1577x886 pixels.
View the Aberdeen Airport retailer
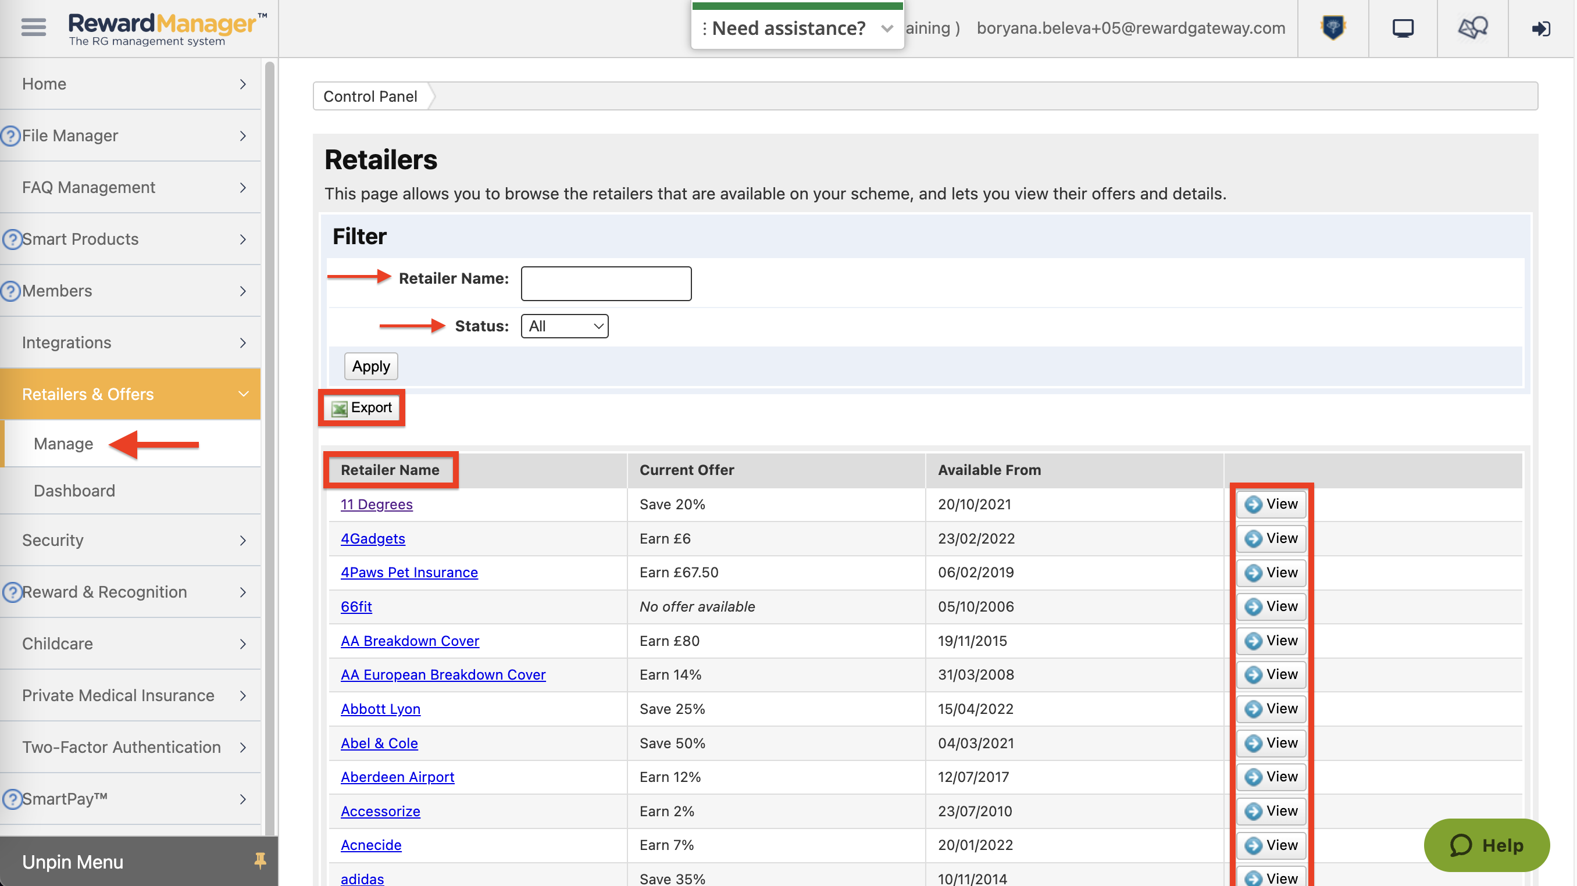(x=1271, y=777)
